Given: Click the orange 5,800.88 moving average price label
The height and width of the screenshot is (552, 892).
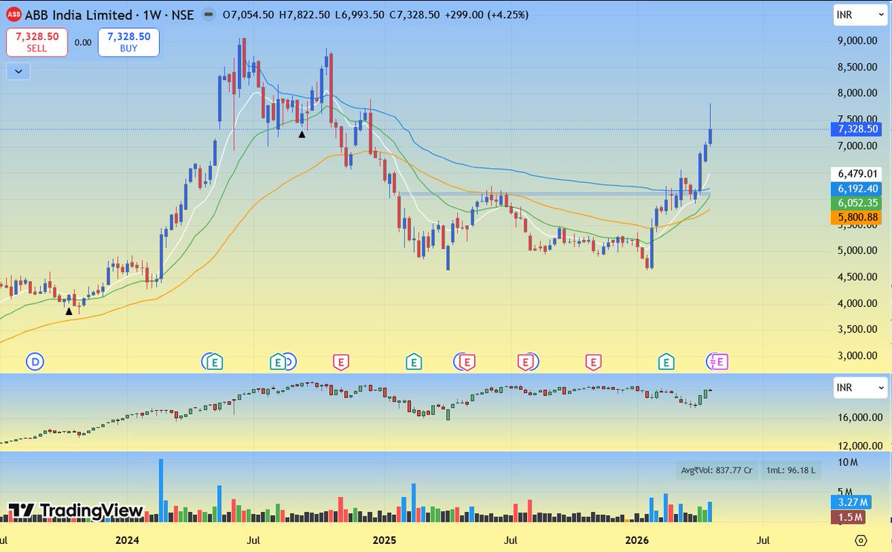Looking at the screenshot, I should (x=855, y=216).
